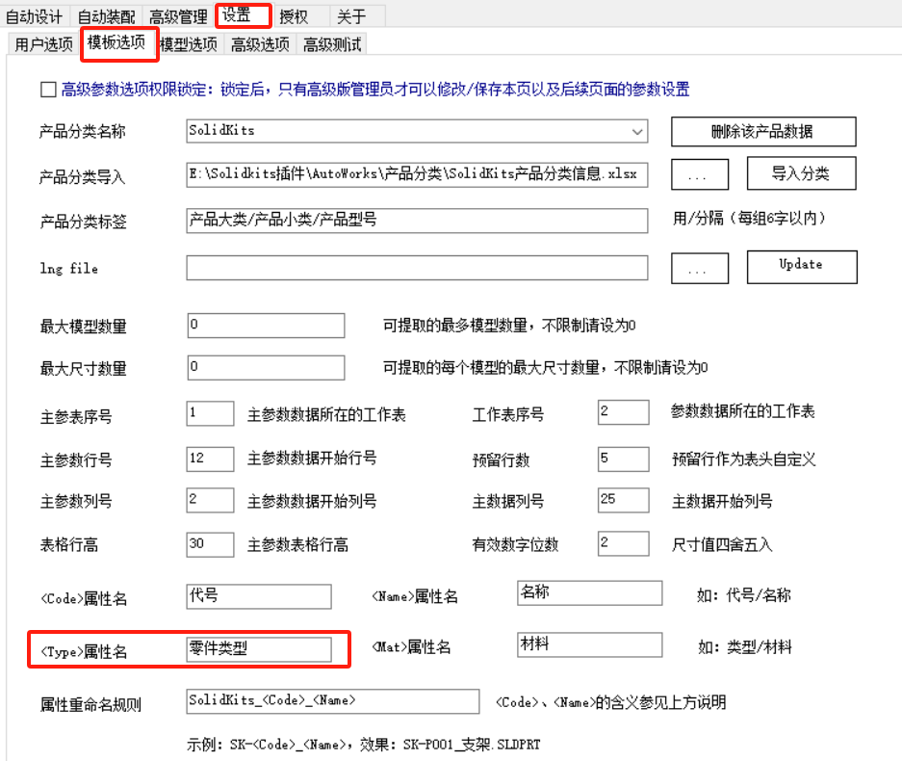Screen dimensions: 902x761
Task: Click the 导入分类 button
Action: point(801,173)
